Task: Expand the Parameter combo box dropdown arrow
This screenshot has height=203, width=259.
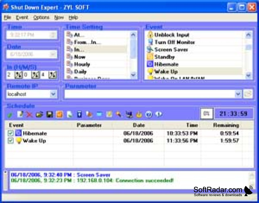Action: (238, 94)
